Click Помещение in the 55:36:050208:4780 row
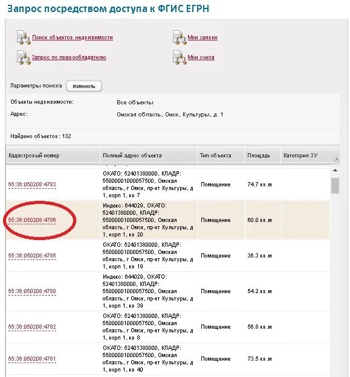The width and height of the screenshot is (350, 377). click(x=216, y=291)
